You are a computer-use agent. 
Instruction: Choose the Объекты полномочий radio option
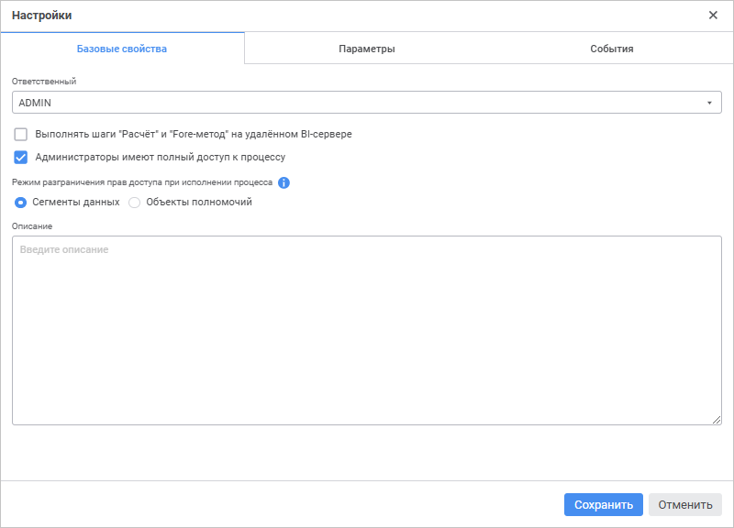point(135,203)
